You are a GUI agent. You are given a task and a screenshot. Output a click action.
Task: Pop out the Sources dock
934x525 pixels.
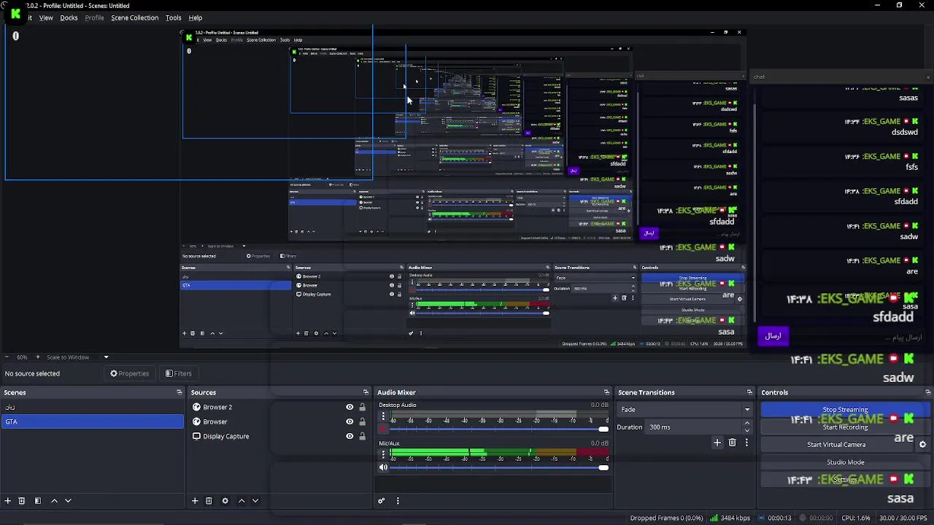click(x=366, y=392)
